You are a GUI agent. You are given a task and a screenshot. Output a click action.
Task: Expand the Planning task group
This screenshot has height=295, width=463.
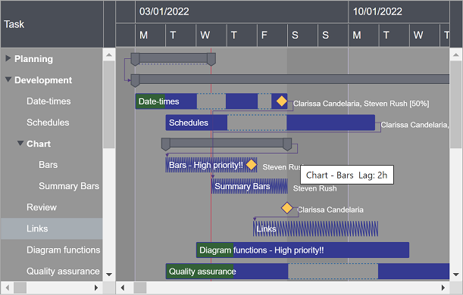point(8,58)
